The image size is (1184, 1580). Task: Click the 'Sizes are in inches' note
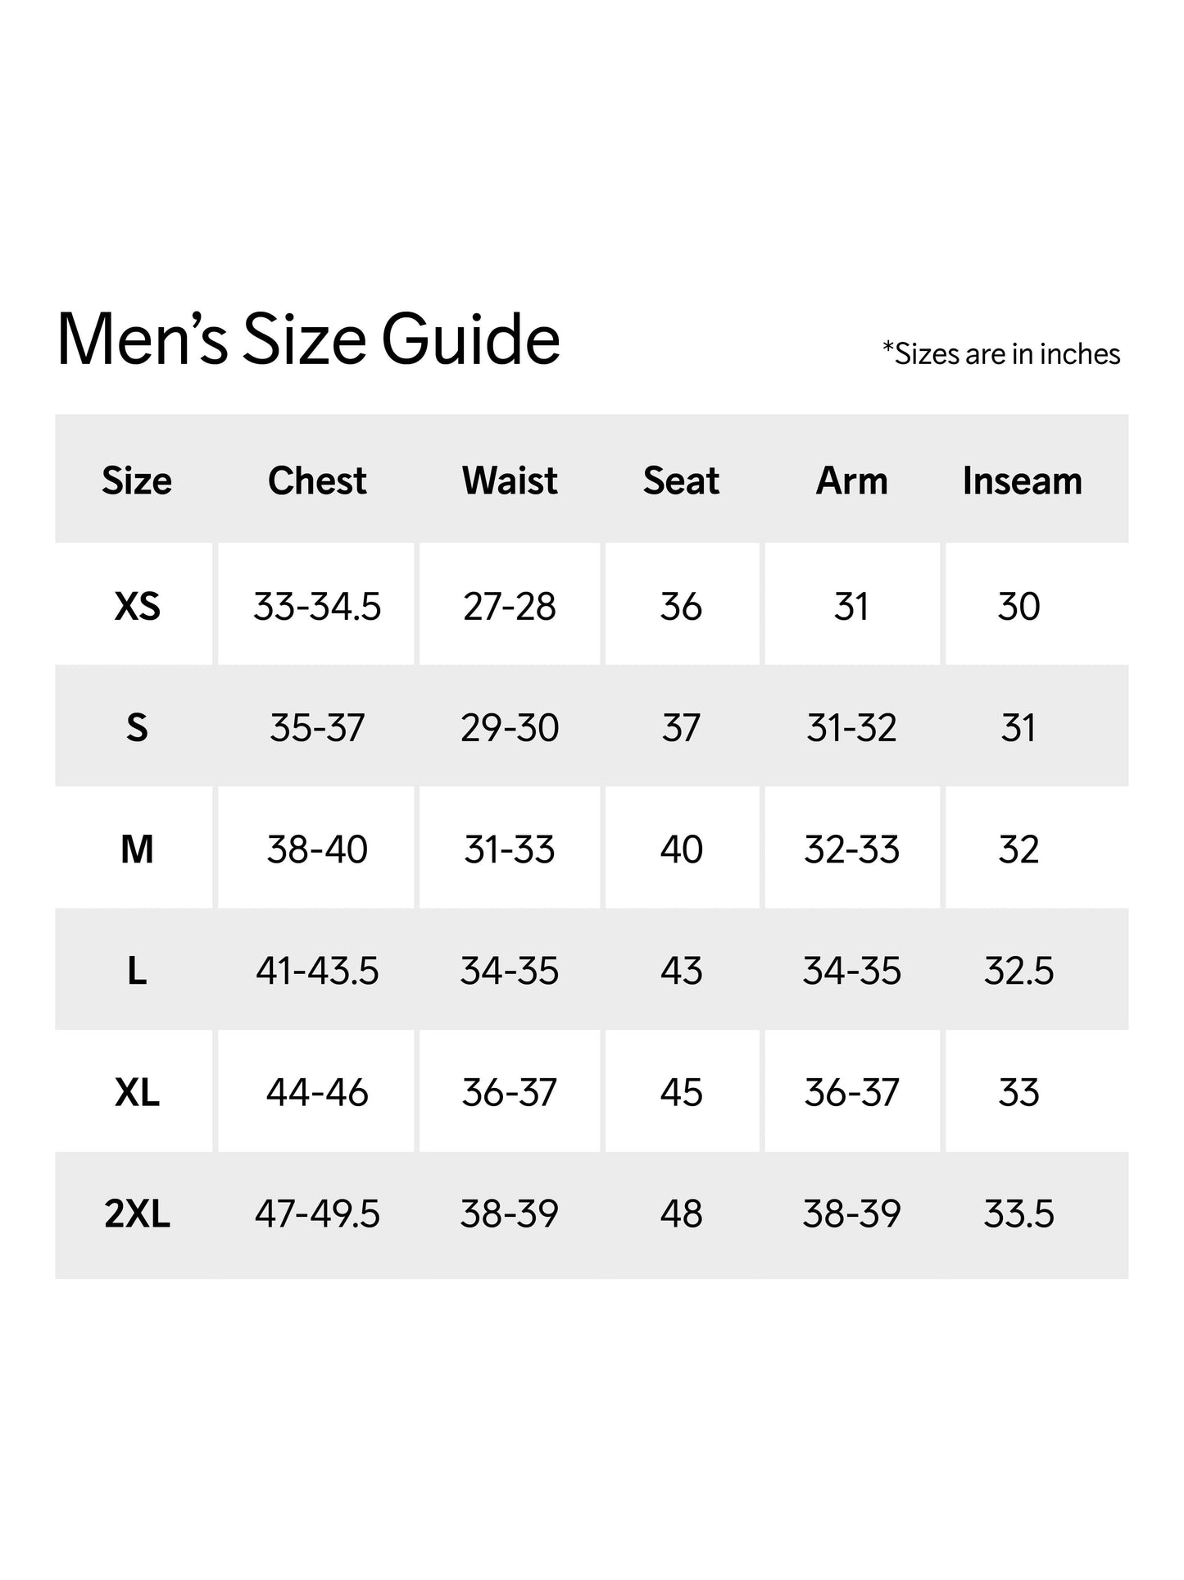[1000, 354]
